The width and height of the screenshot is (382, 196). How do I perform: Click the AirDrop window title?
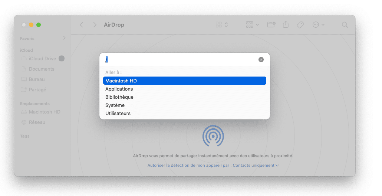(x=114, y=25)
